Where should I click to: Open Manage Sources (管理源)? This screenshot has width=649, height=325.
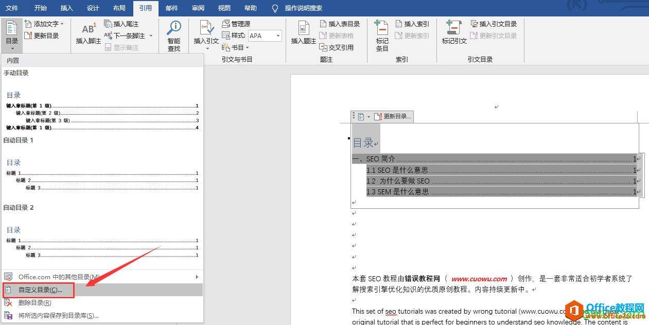[236, 24]
